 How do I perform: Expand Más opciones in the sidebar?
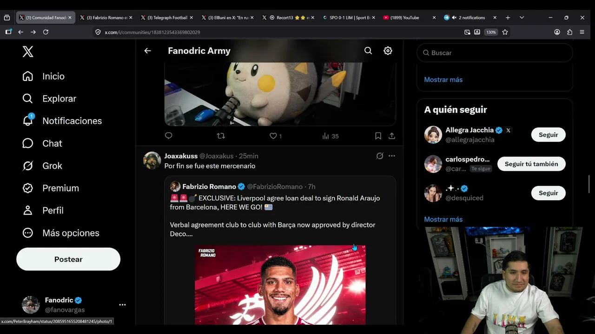[x=61, y=233]
